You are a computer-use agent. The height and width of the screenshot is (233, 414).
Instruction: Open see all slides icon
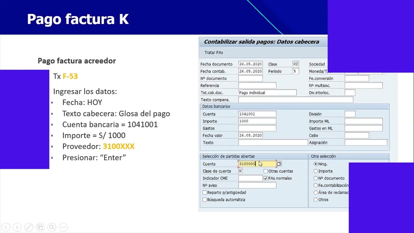(40, 227)
